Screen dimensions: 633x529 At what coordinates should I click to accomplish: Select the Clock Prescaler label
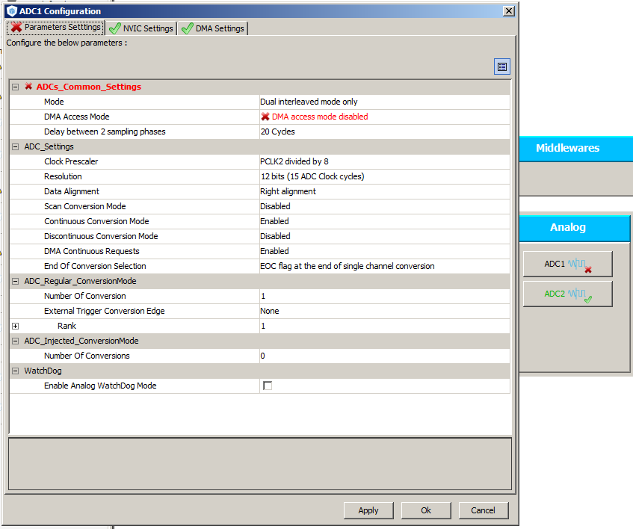pyautogui.click(x=71, y=161)
